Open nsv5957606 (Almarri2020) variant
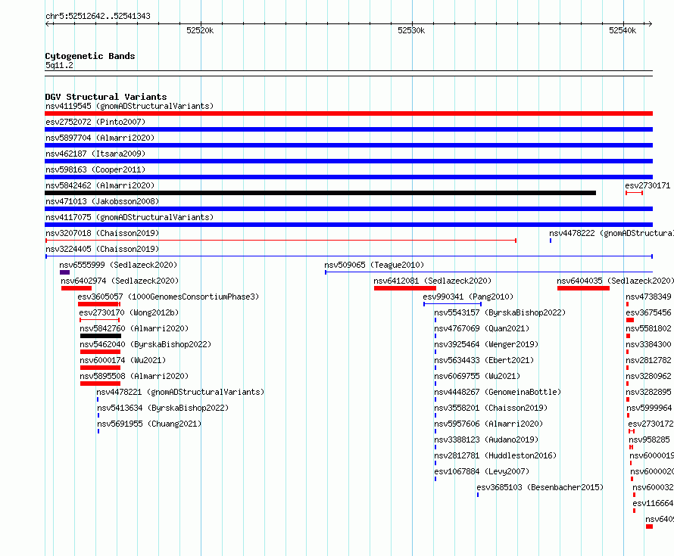Screen dimensions: 674x556 488,424
